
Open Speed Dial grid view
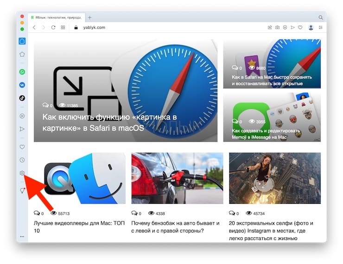(x=63, y=27)
